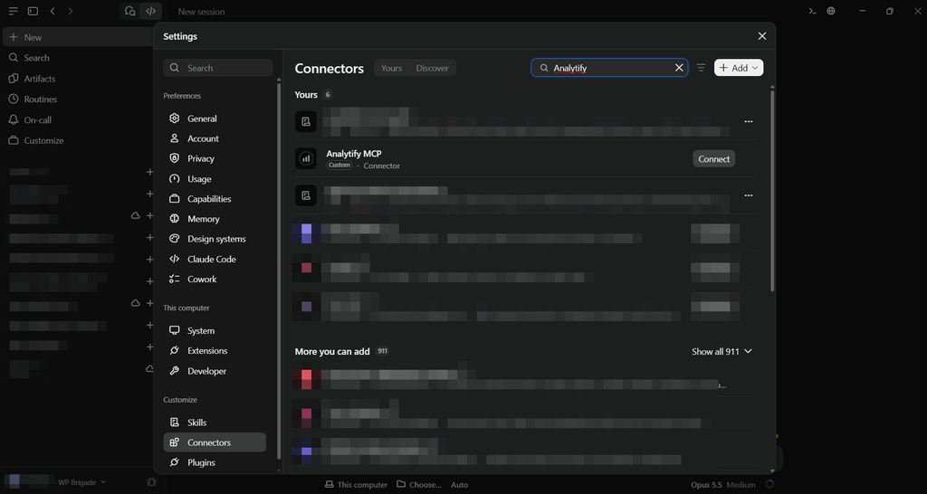The height and width of the screenshot is (494, 927).
Task: Start a New session
Action: point(78,37)
